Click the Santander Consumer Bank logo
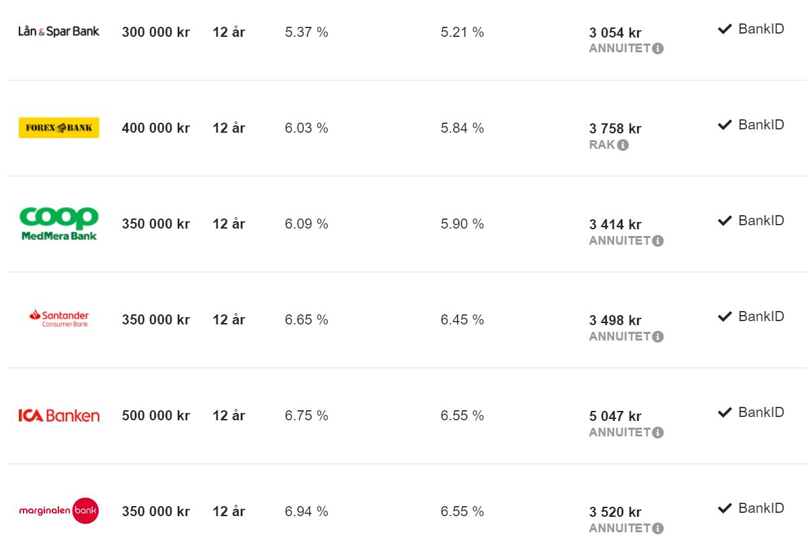807x549 pixels. [58, 318]
